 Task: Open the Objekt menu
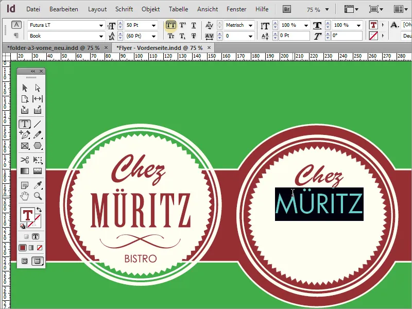[150, 9]
